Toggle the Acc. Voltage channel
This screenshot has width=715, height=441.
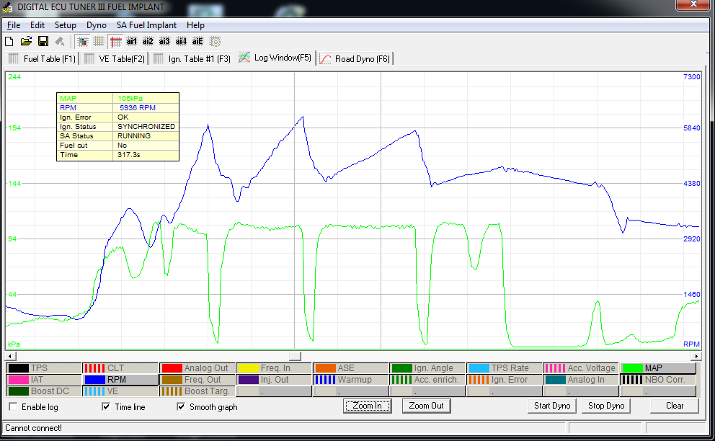click(582, 368)
